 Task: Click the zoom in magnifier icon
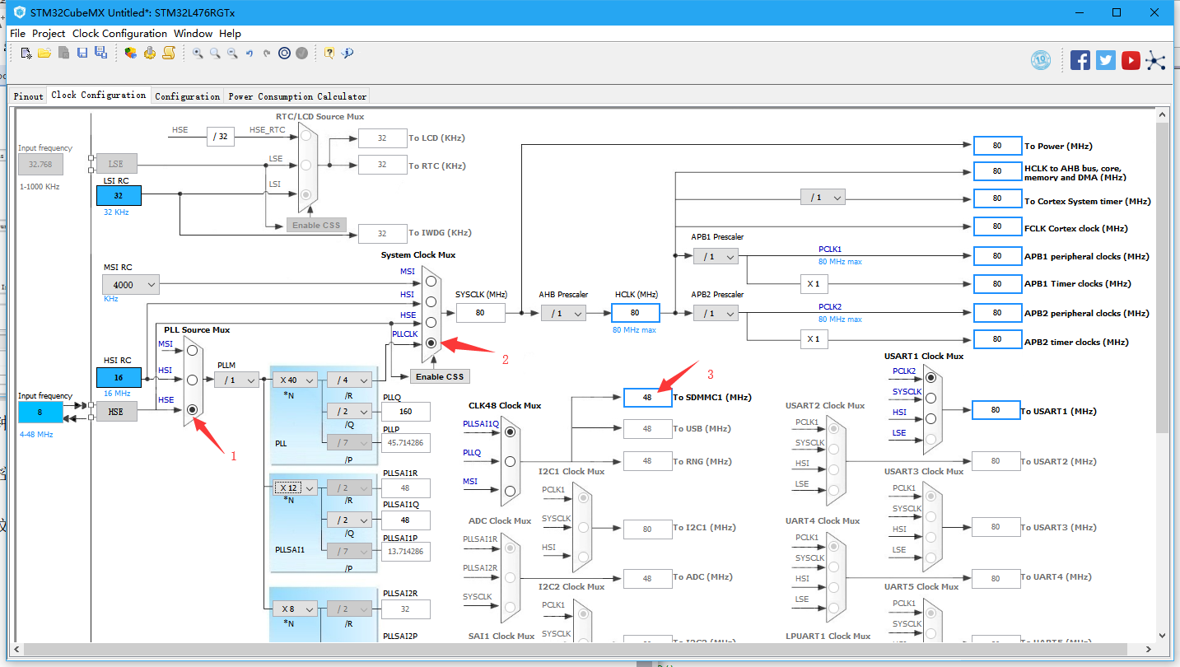(198, 52)
